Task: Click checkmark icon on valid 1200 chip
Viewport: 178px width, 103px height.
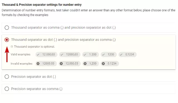Action: click(103, 55)
